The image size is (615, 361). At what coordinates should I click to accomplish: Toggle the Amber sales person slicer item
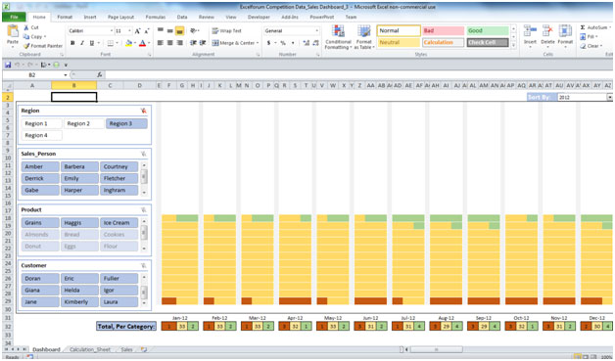[x=40, y=166]
